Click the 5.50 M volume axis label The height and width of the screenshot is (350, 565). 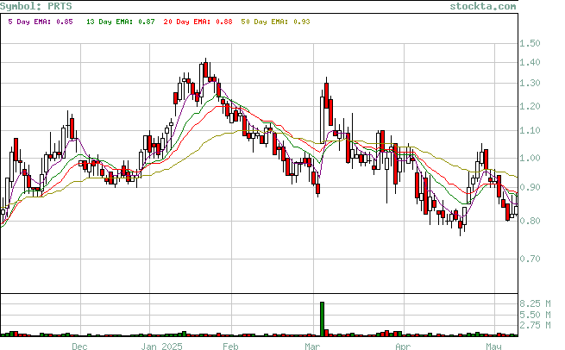535,315
